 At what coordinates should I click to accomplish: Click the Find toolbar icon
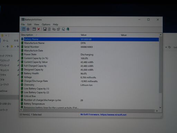pos(63,29)
